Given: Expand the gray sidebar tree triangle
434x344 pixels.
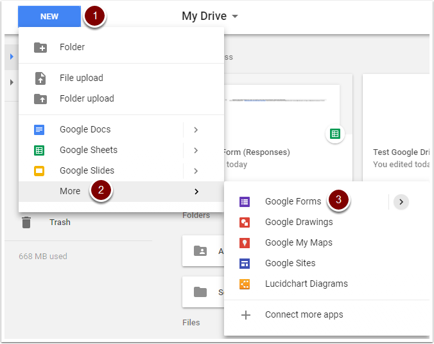Looking at the screenshot, I should (x=12, y=82).
